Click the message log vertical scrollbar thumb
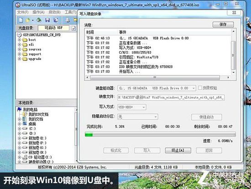This screenshot has width=251, height=189. point(233,55)
